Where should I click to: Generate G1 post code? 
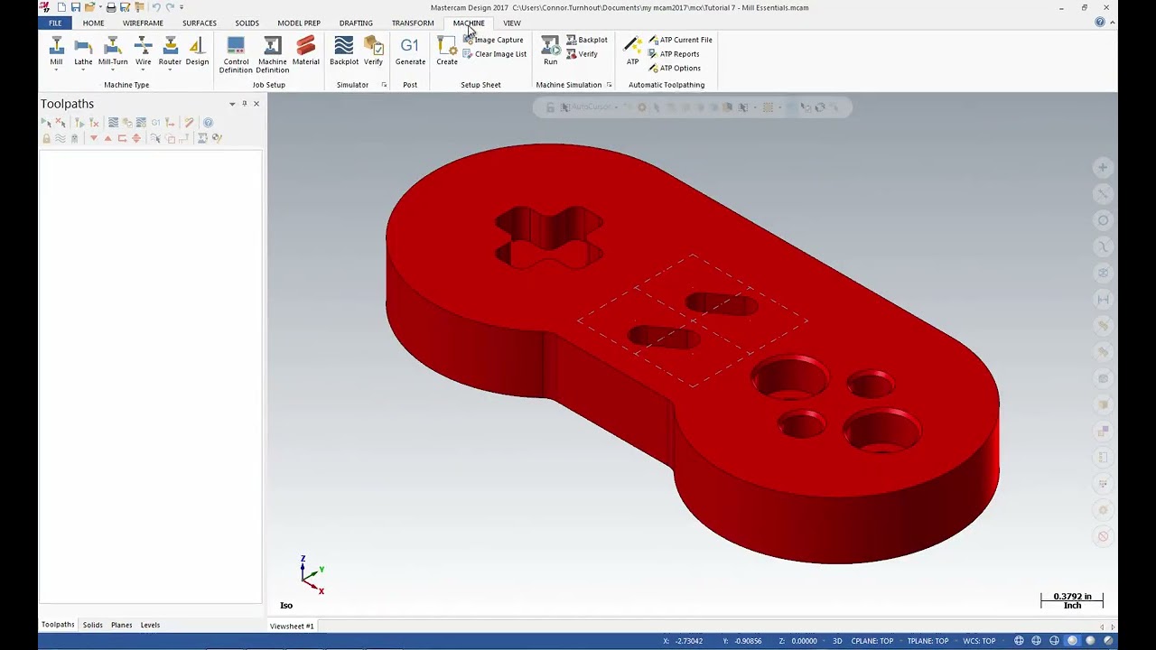click(410, 51)
